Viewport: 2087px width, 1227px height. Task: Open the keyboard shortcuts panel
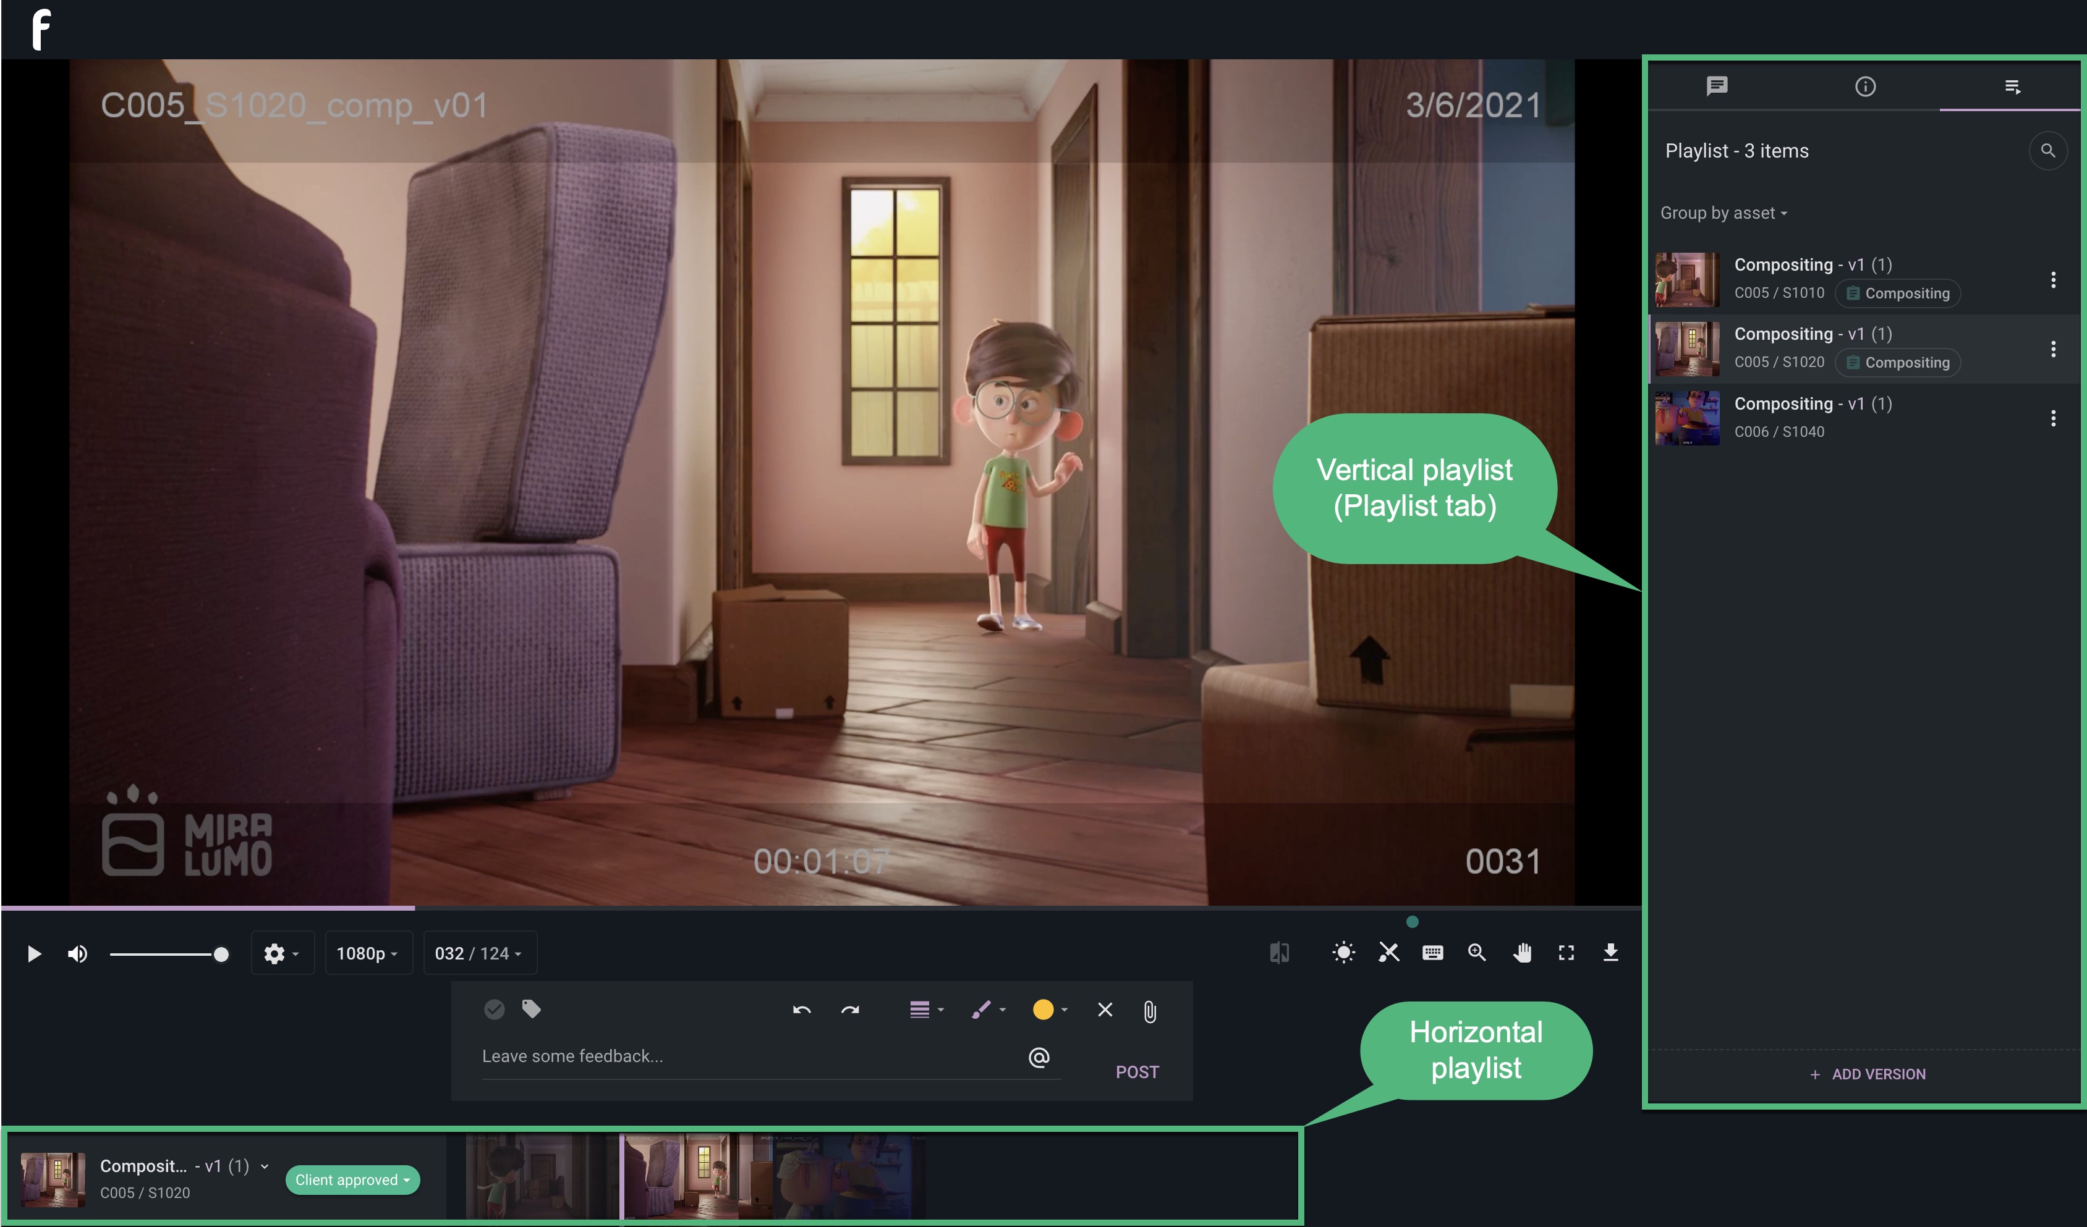pos(1433,953)
